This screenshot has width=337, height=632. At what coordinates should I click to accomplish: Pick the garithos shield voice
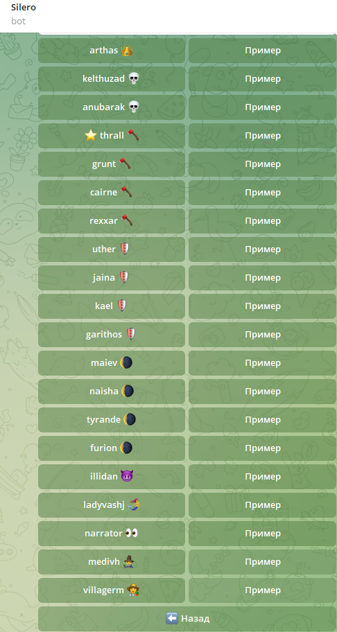tap(112, 335)
